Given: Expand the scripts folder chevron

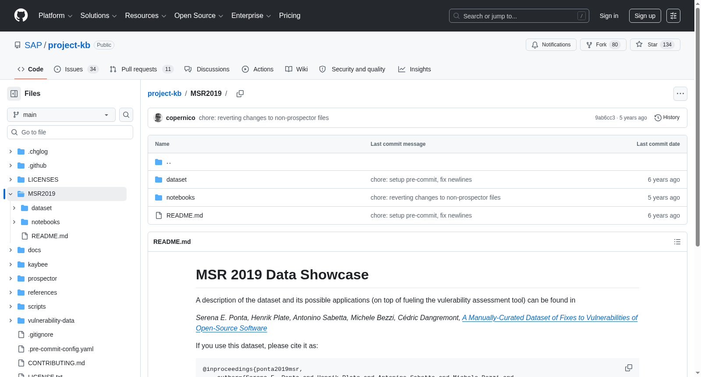Looking at the screenshot, I should click(x=11, y=307).
